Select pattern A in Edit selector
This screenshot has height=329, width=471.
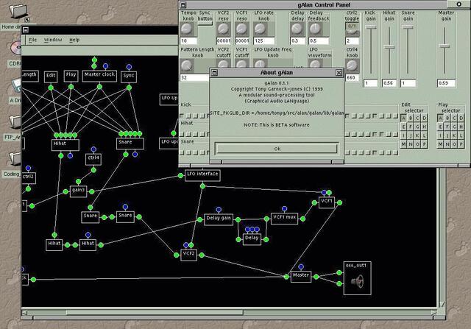click(404, 116)
